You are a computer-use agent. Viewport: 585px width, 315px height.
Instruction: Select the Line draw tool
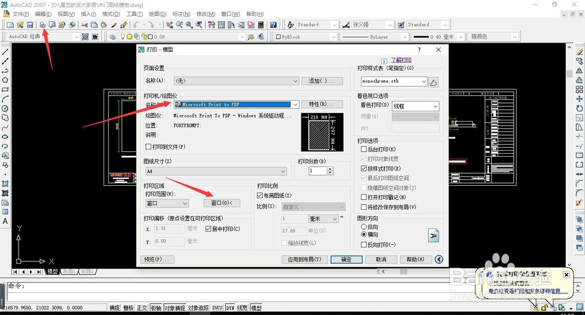pyautogui.click(x=5, y=52)
